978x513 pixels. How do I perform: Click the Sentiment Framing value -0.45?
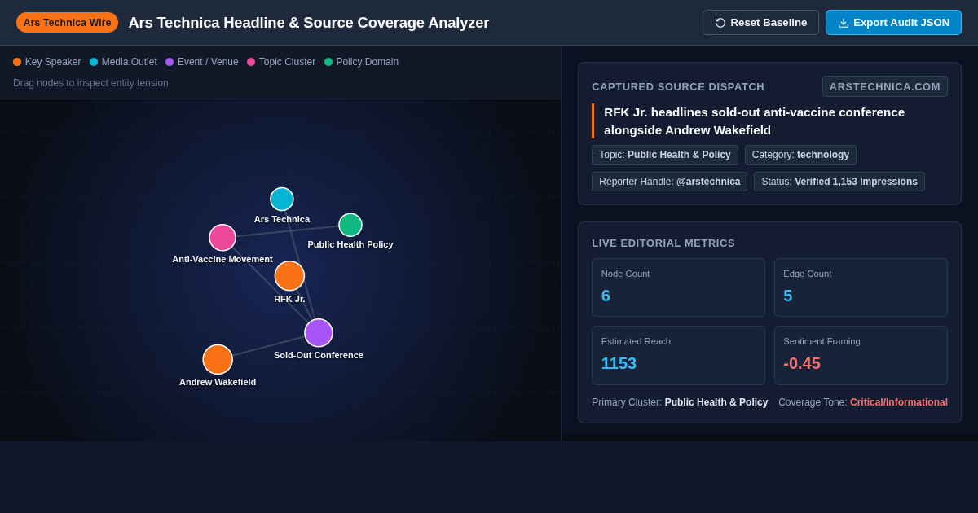802,363
